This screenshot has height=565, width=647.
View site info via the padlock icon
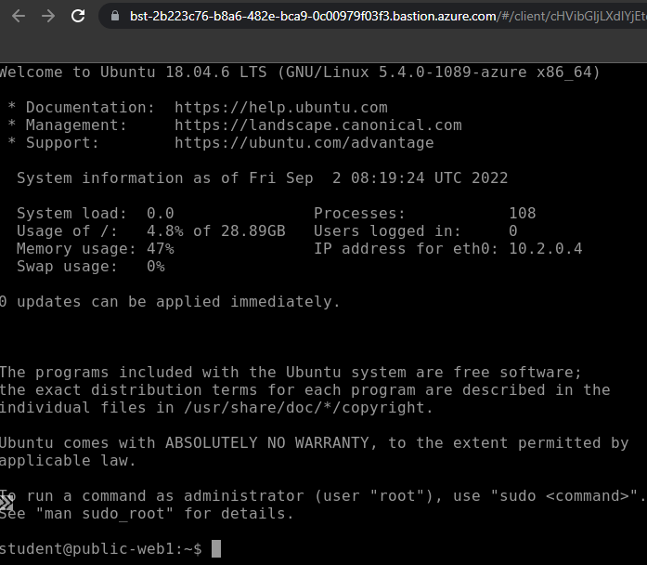coord(115,16)
